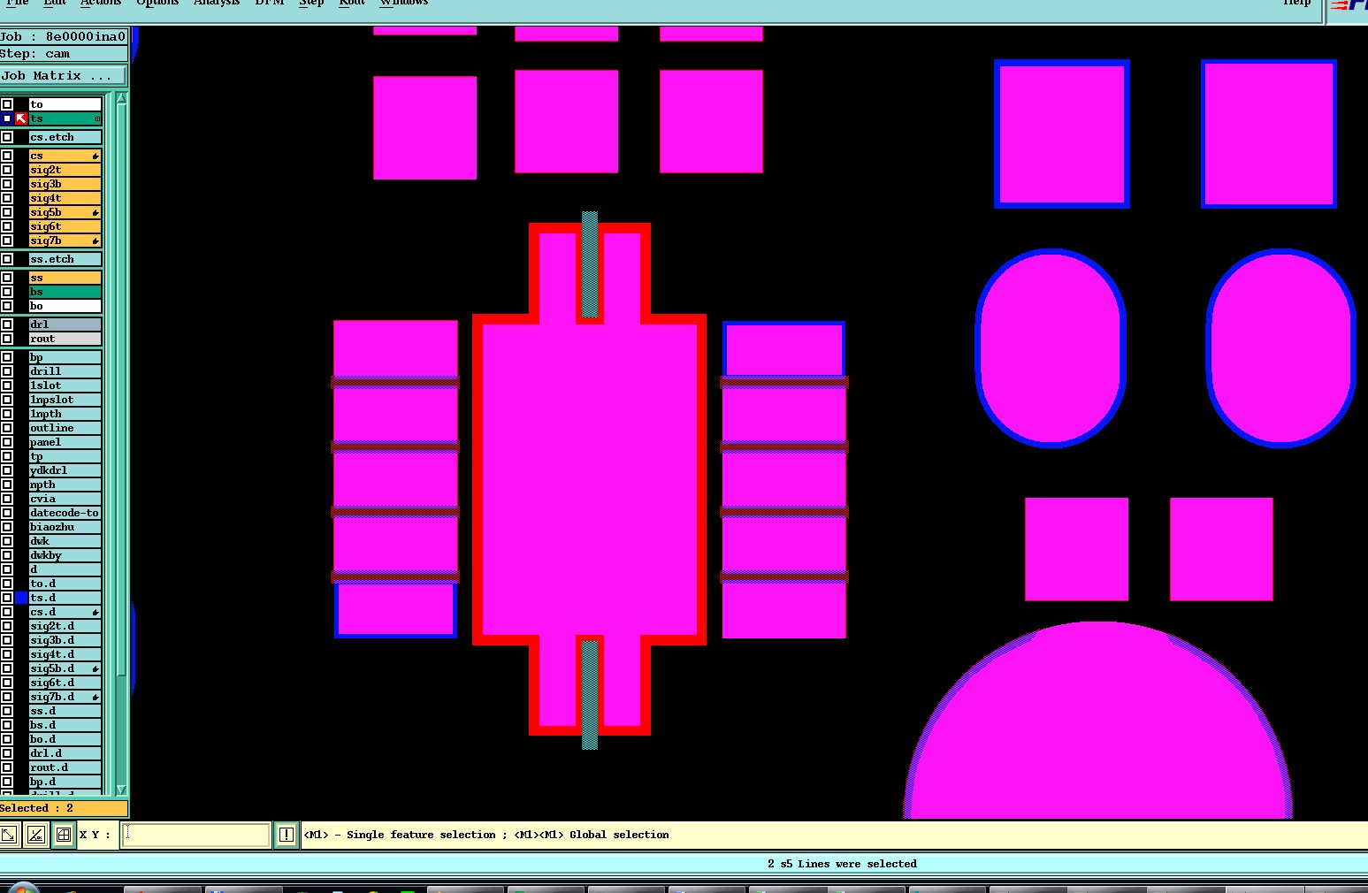Viewport: 1368px width, 893px height.
Task: Select the ss layer row
Action: pyautogui.click(x=65, y=278)
